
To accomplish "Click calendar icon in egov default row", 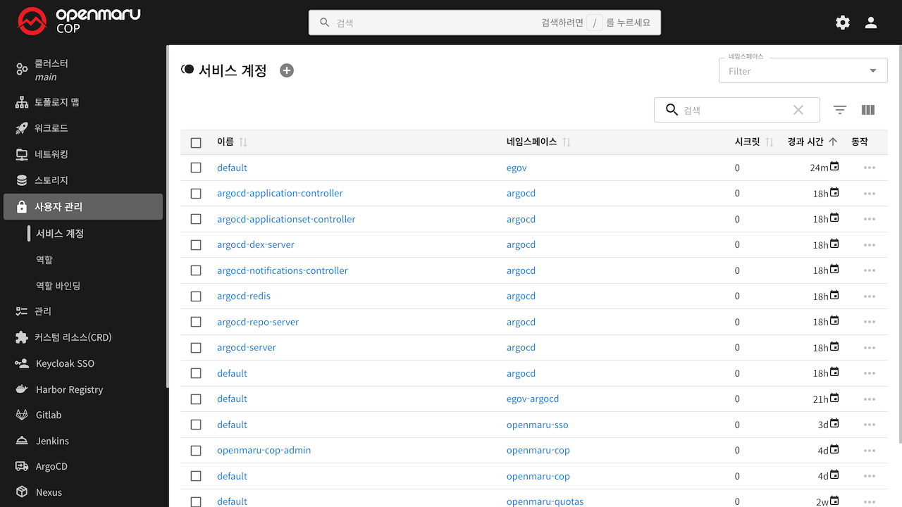I will pos(834,167).
